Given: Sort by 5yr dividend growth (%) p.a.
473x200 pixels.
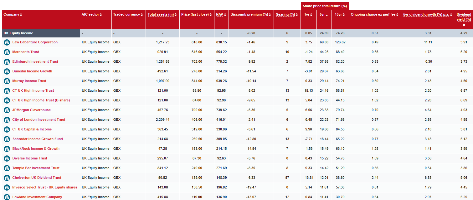Looking at the screenshot, I should click(x=428, y=15).
